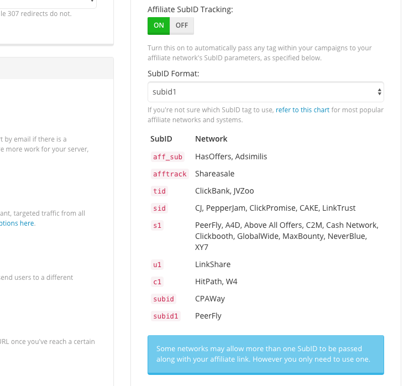Select the subid1 tag in the table
Image resolution: width=409 pixels, height=386 pixels.
166,316
